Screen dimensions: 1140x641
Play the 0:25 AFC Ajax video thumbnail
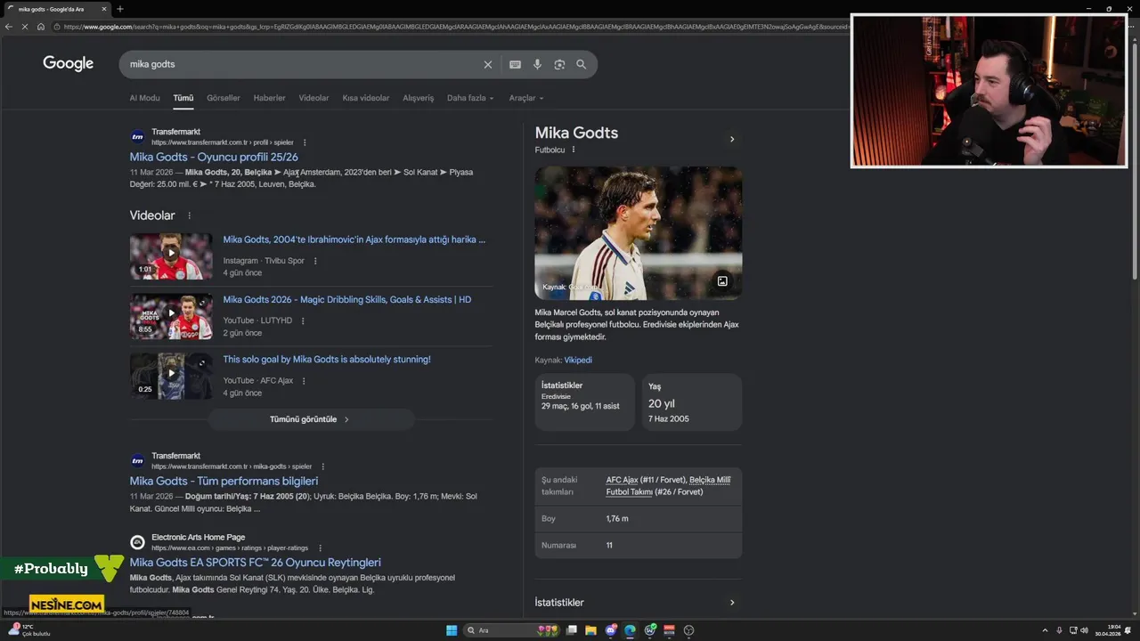coord(171,376)
